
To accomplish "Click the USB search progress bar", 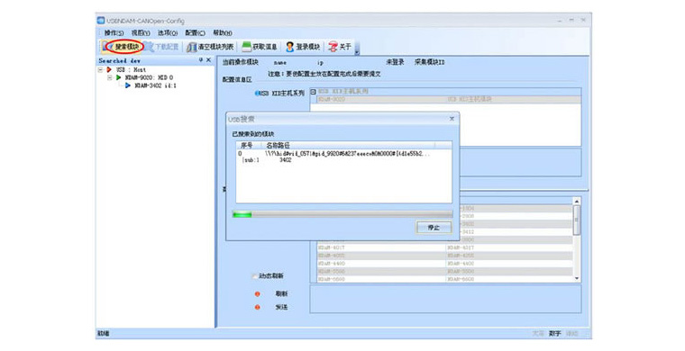I will coord(342,214).
